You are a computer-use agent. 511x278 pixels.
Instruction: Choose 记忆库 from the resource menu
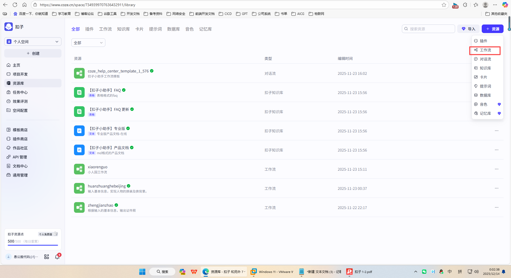(487, 113)
